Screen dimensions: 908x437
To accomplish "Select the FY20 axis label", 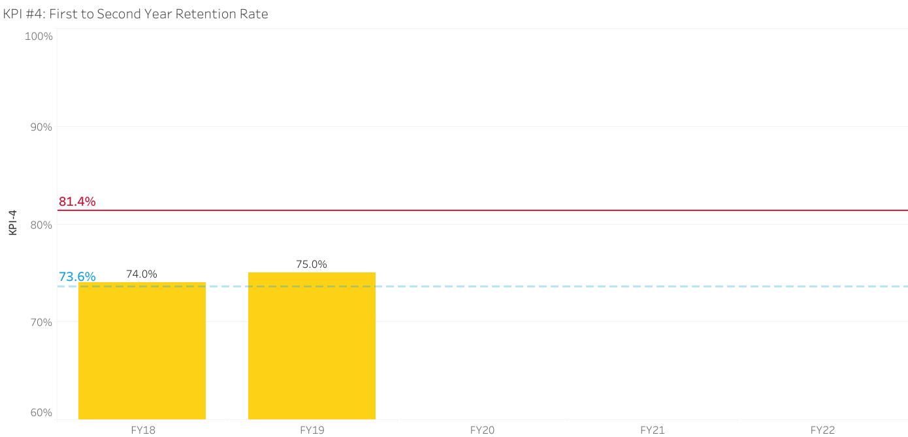I will pos(482,430).
